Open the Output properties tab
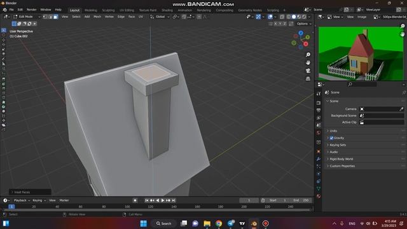Image resolution: width=407 pixels, height=229 pixels. tap(319, 110)
